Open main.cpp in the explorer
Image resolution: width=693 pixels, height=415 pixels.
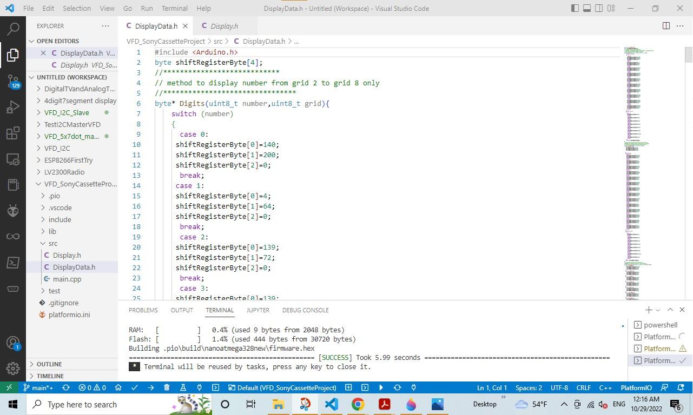coord(67,279)
